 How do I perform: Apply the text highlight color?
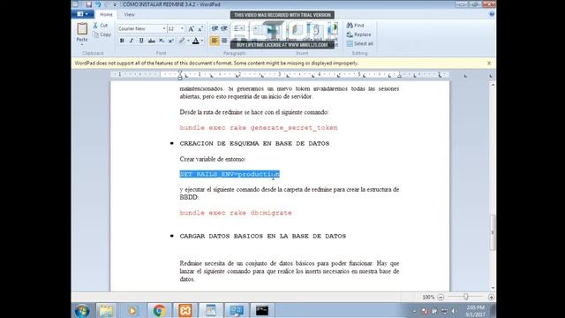[x=182, y=41]
